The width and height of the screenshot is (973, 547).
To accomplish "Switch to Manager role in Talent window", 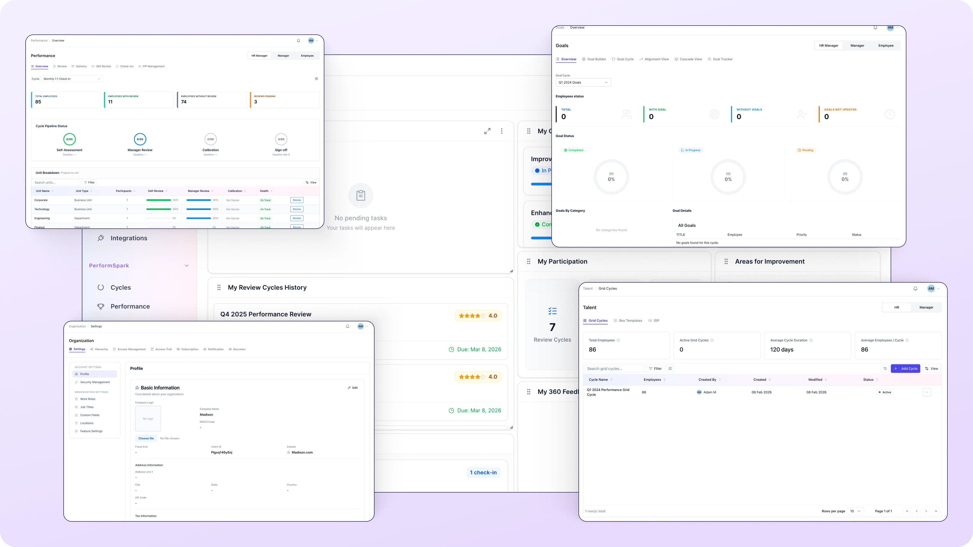I will click(926, 307).
